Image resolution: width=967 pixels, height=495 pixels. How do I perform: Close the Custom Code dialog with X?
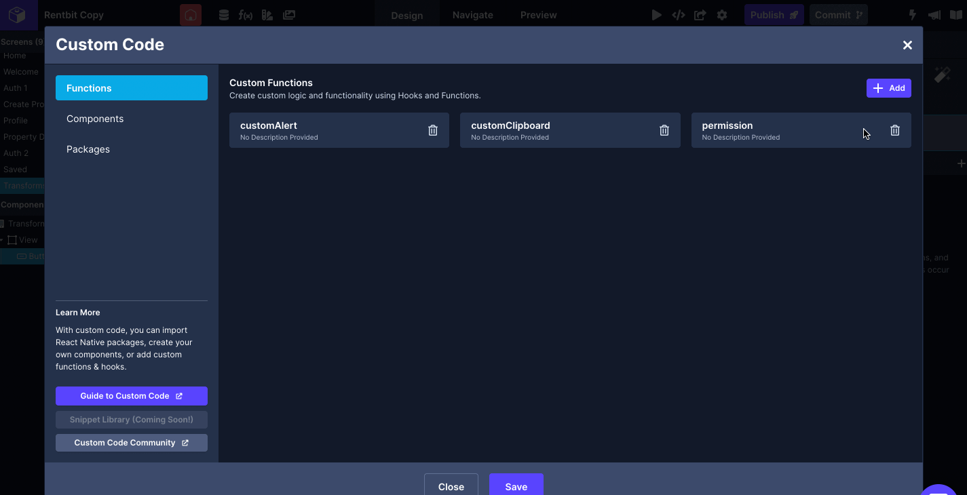(907, 45)
